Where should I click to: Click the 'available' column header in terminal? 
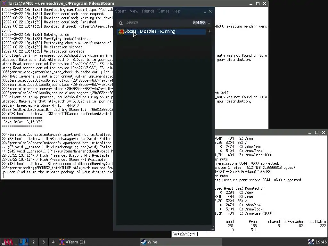[317, 222]
